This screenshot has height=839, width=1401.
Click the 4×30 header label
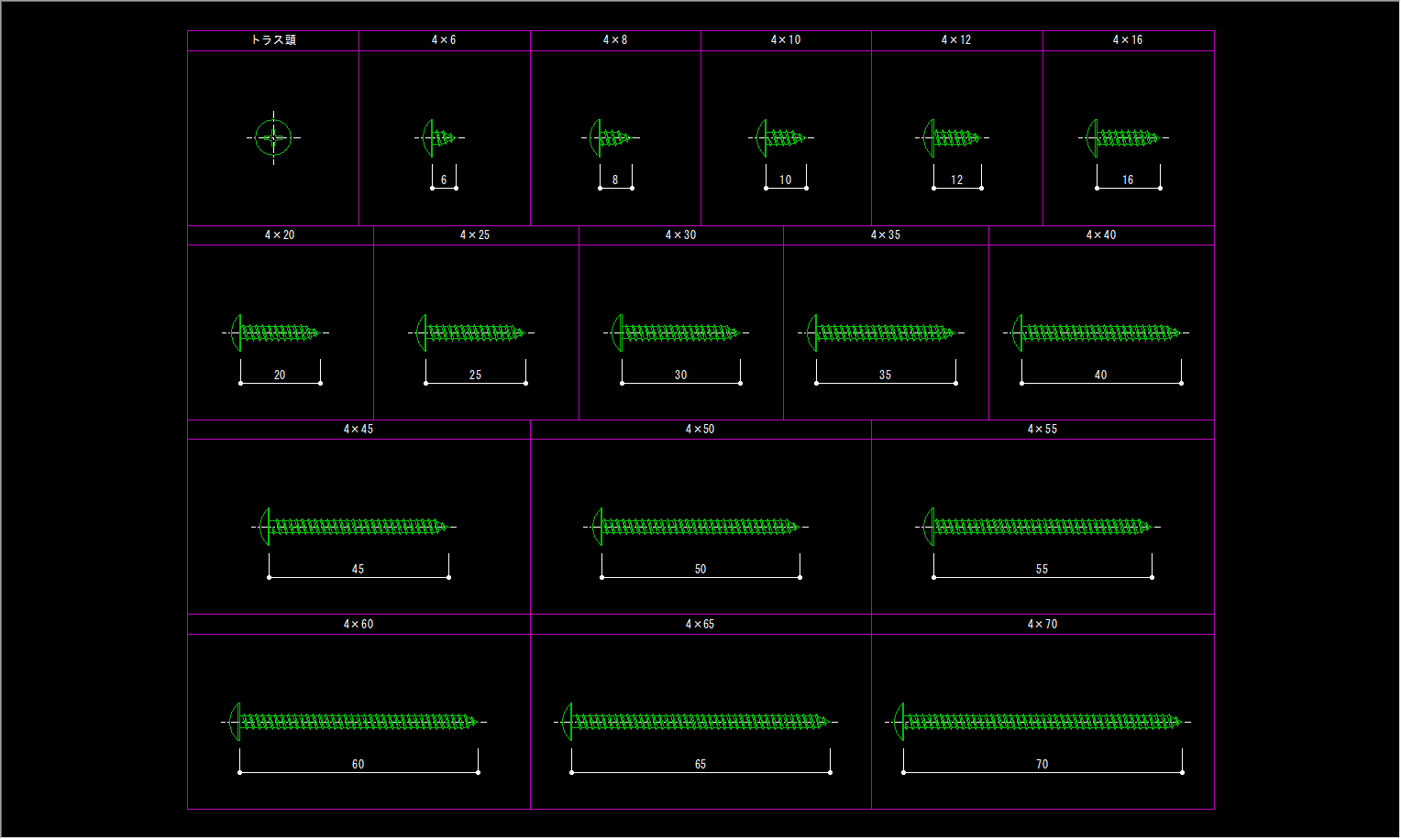click(x=680, y=235)
